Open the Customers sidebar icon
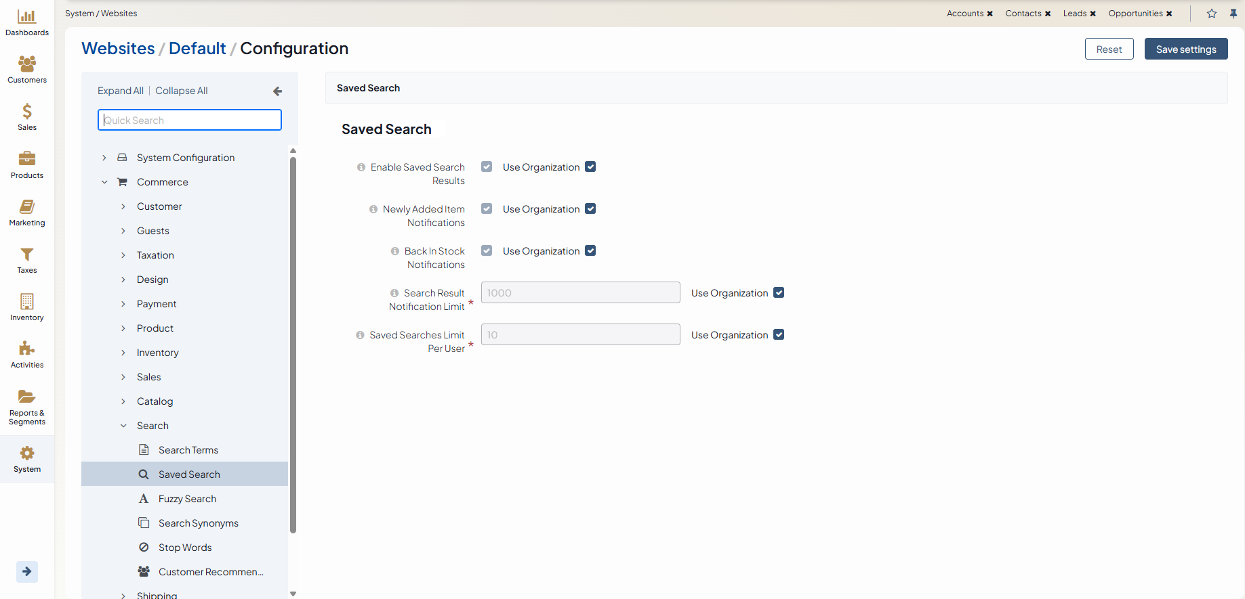The height and width of the screenshot is (599, 1245). [x=27, y=64]
